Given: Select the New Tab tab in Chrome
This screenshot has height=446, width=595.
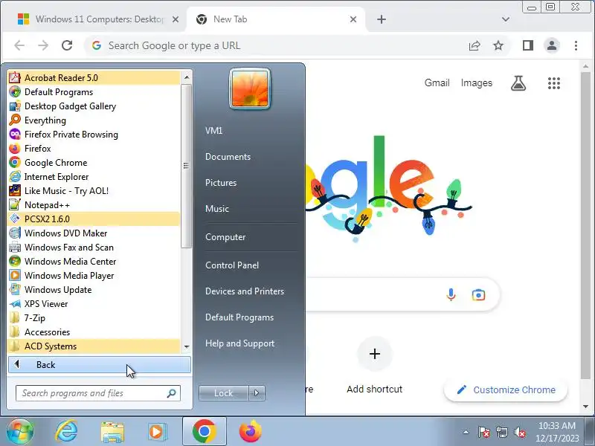Looking at the screenshot, I should 276,19.
